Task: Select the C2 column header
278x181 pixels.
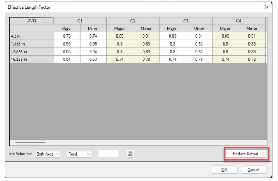Action: click(x=133, y=21)
